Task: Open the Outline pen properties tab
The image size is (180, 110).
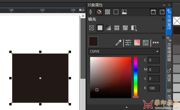Action: (90, 12)
